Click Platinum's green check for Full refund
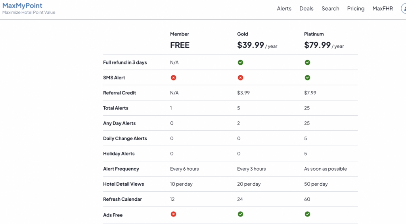 click(307, 62)
